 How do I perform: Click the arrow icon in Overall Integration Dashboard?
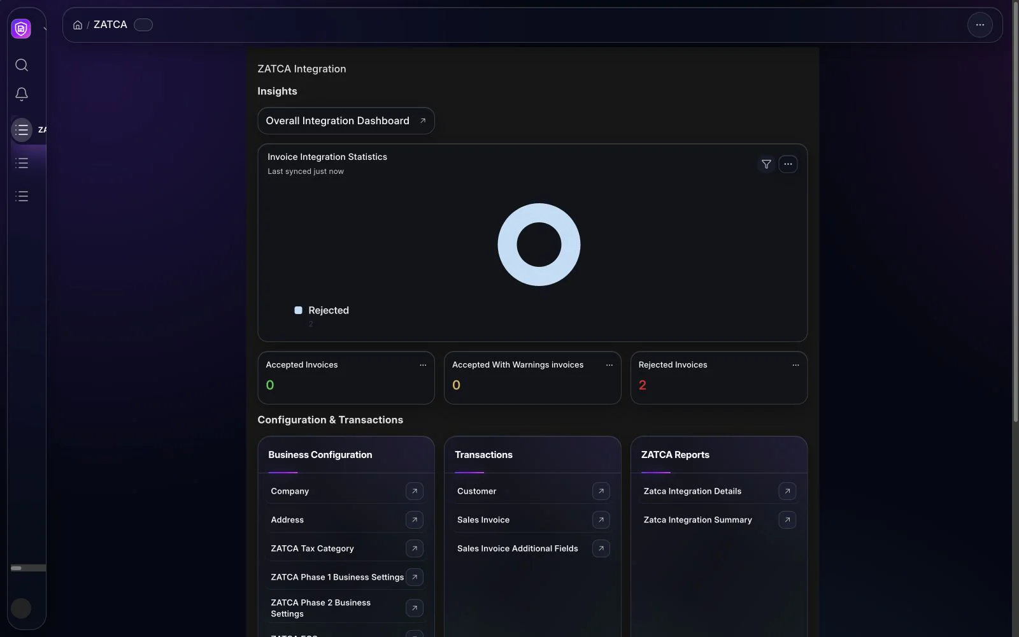click(422, 121)
